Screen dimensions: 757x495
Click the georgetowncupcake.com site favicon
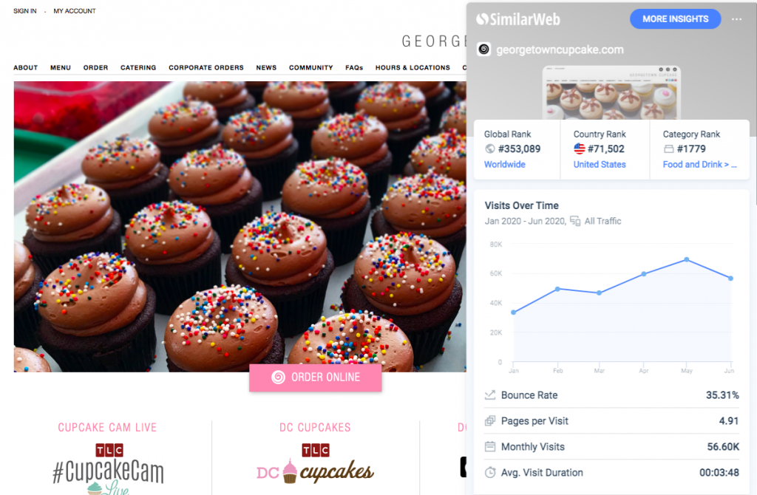483,49
